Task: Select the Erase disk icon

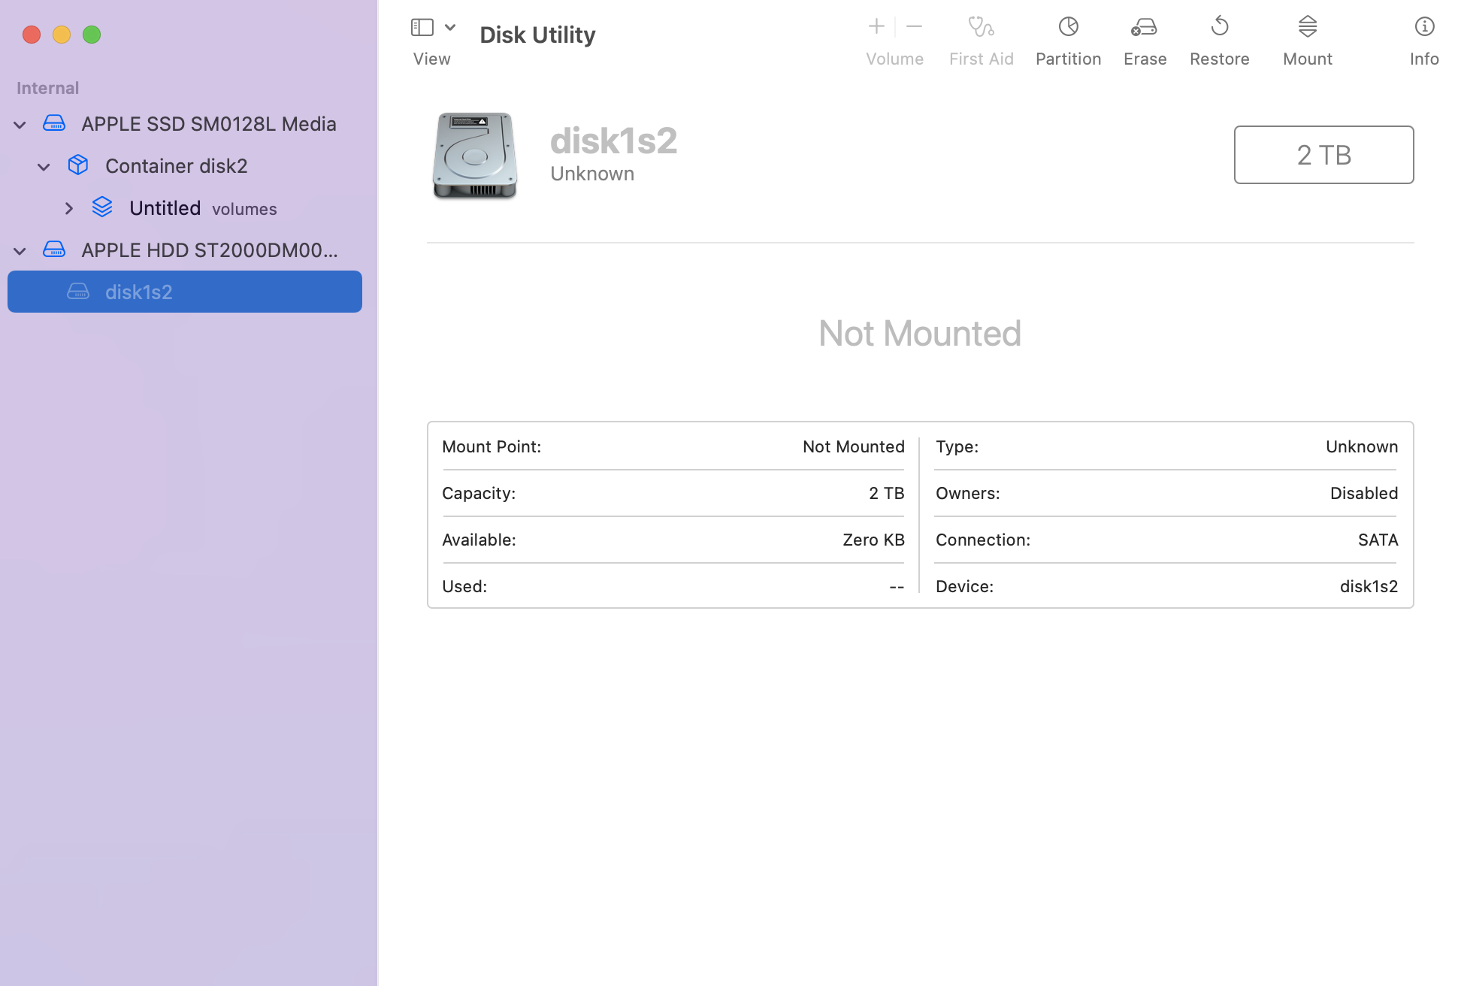Action: click(1144, 28)
